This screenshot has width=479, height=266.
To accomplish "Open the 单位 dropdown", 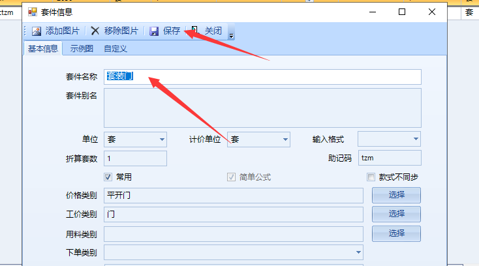I will (x=162, y=140).
